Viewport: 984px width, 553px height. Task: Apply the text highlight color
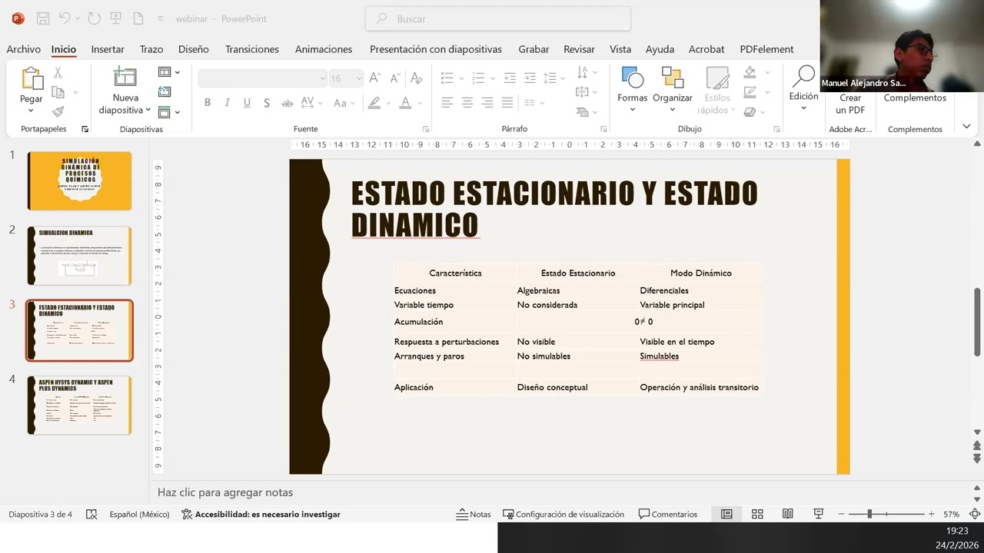pyautogui.click(x=374, y=103)
